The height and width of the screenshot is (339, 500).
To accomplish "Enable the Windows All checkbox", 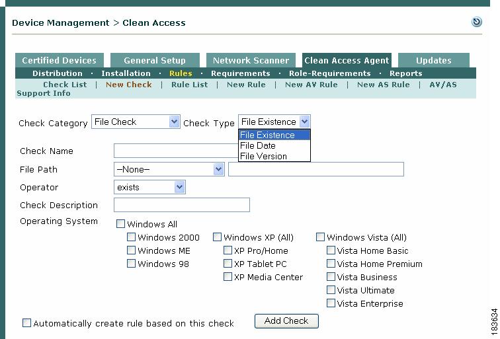I will point(120,223).
